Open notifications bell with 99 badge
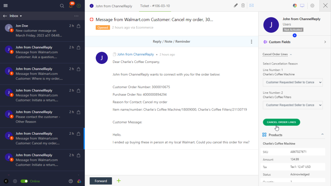Viewport: 331px width, 186px height. coord(71,5)
